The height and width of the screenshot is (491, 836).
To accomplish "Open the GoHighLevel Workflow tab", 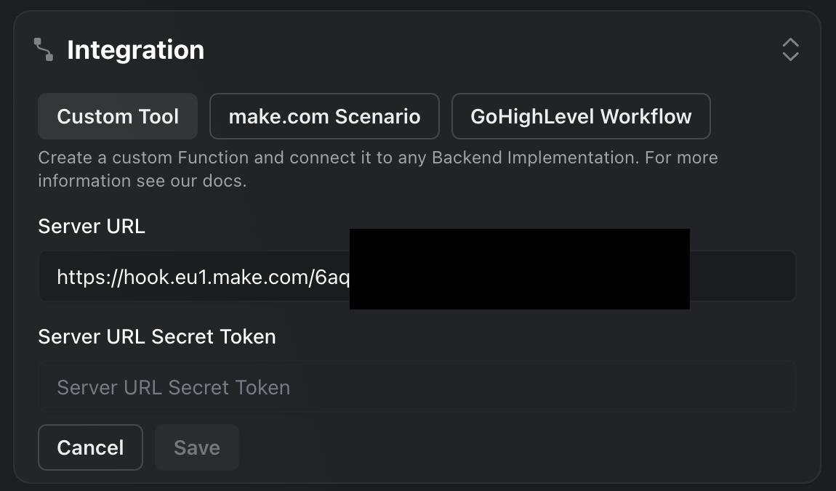I will click(x=581, y=116).
